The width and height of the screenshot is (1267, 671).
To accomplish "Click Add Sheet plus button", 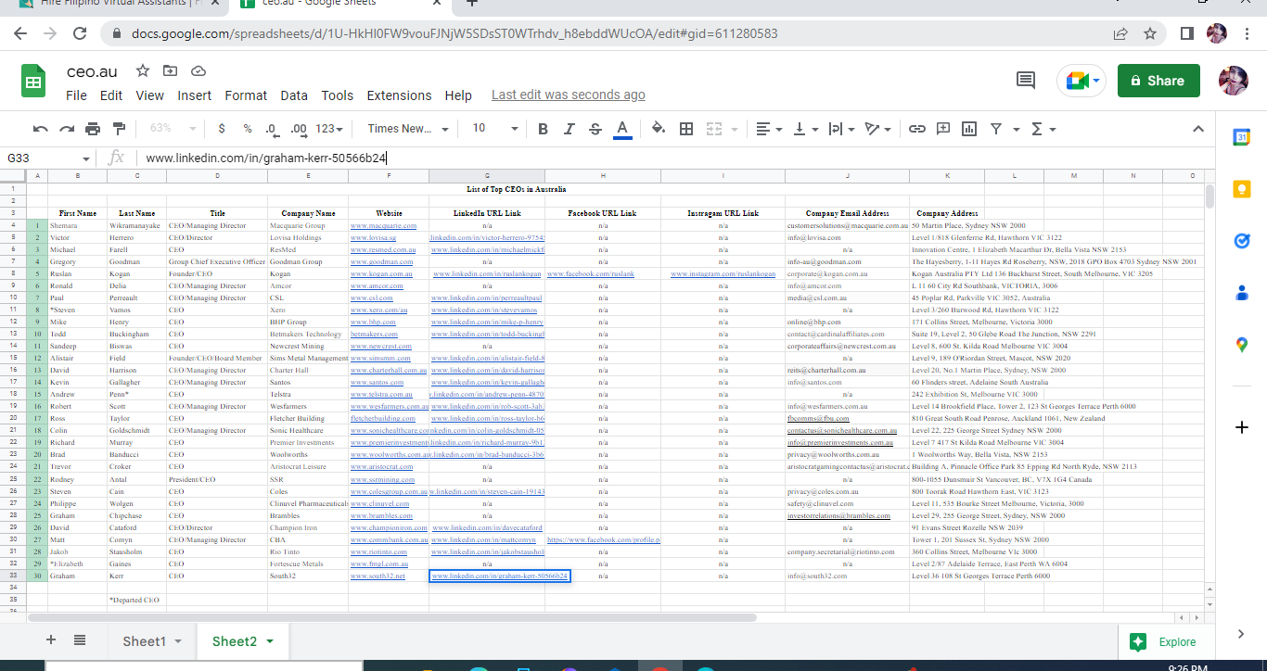I will (51, 640).
